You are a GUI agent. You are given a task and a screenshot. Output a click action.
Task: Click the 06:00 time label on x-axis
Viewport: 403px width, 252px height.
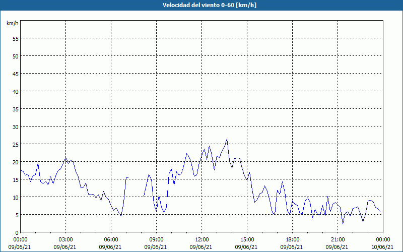click(111, 240)
